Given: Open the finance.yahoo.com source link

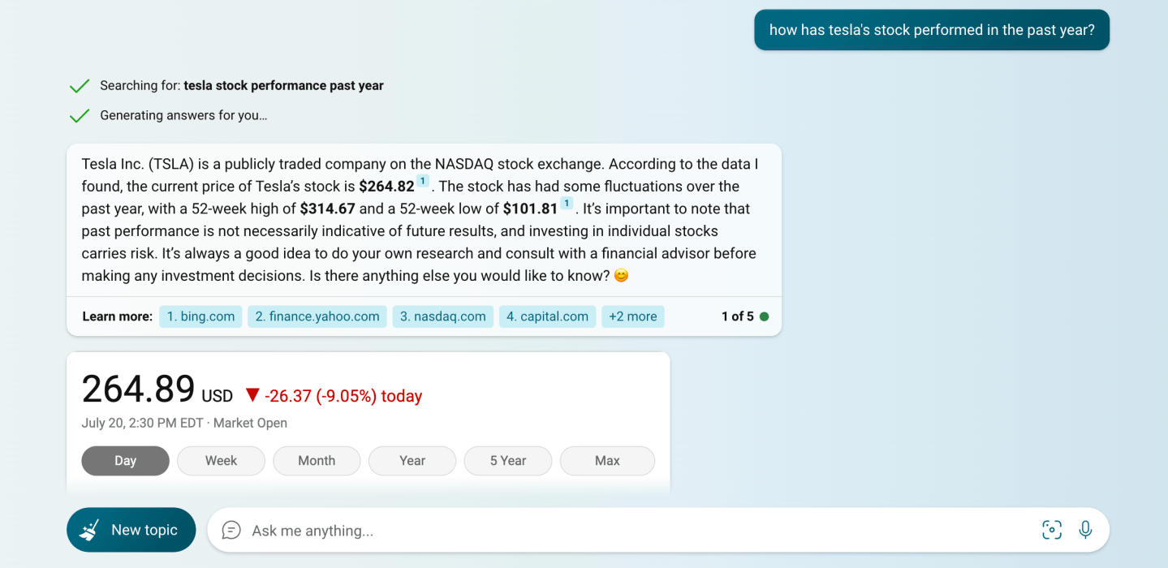Looking at the screenshot, I should coord(317,316).
